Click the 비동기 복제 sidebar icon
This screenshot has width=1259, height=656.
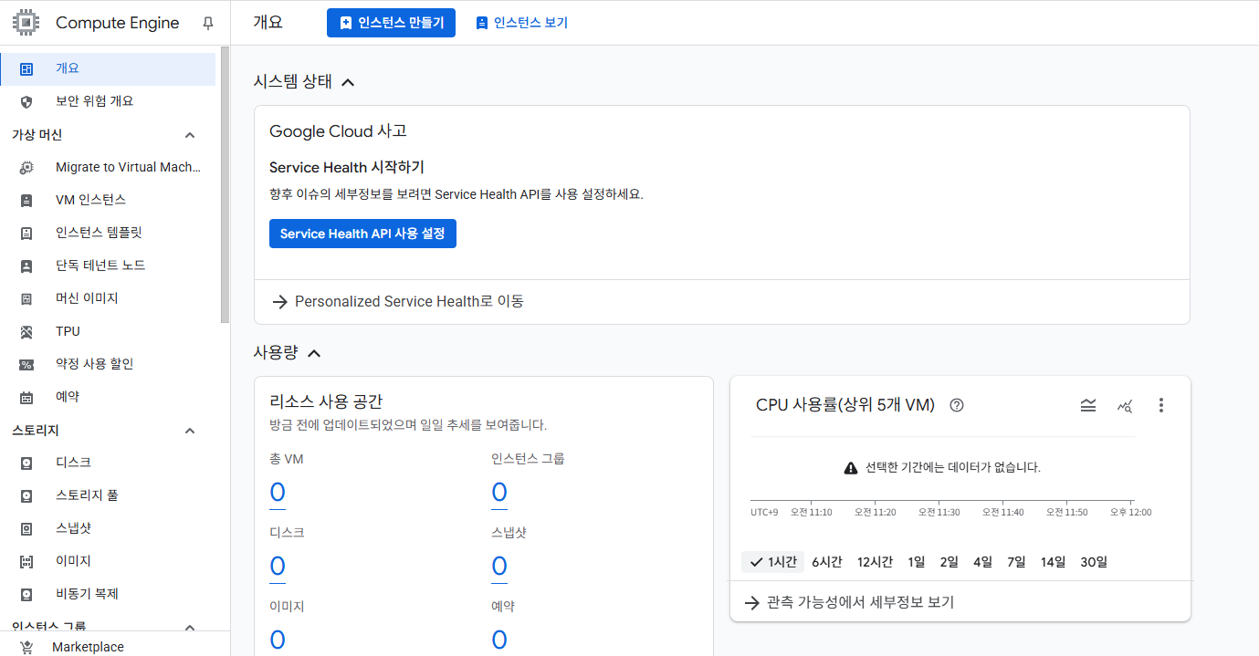coord(26,594)
